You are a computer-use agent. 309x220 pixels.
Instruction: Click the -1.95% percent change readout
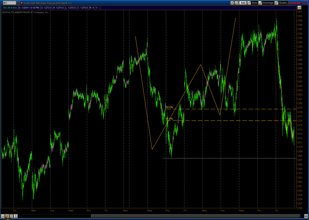305,4
